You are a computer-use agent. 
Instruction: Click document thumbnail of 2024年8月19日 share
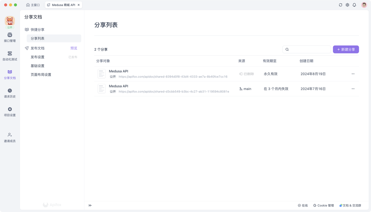101,74
